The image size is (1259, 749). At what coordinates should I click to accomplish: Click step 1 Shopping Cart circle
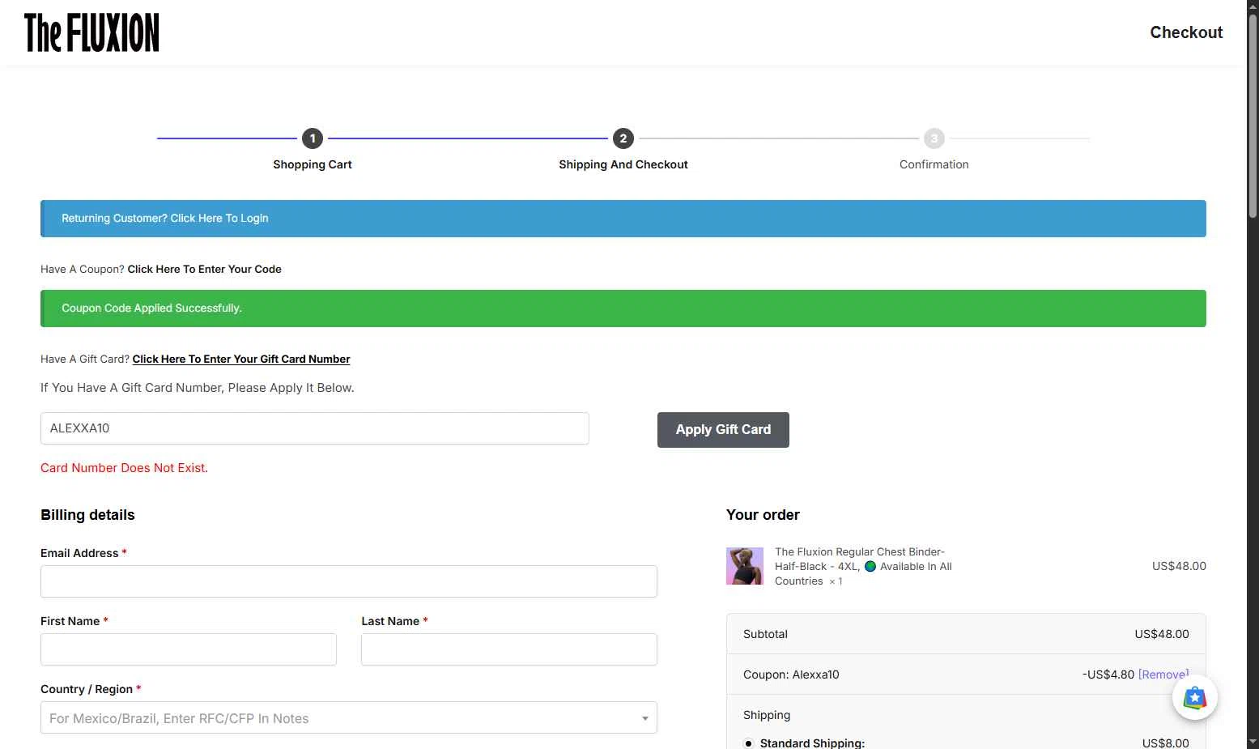pos(313,138)
